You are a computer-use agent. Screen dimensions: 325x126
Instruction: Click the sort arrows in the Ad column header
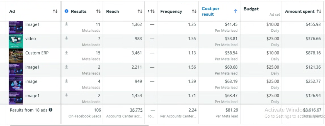[x=55, y=11]
